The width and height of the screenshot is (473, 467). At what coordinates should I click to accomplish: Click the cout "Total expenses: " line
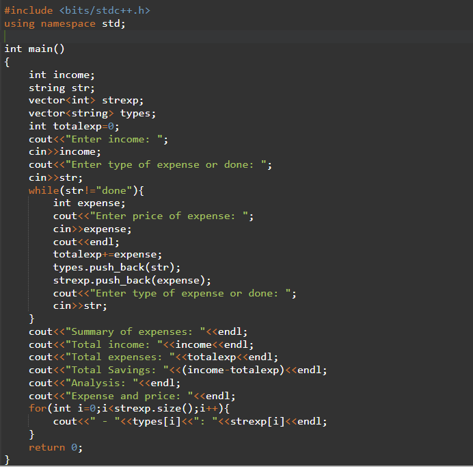tap(154, 357)
